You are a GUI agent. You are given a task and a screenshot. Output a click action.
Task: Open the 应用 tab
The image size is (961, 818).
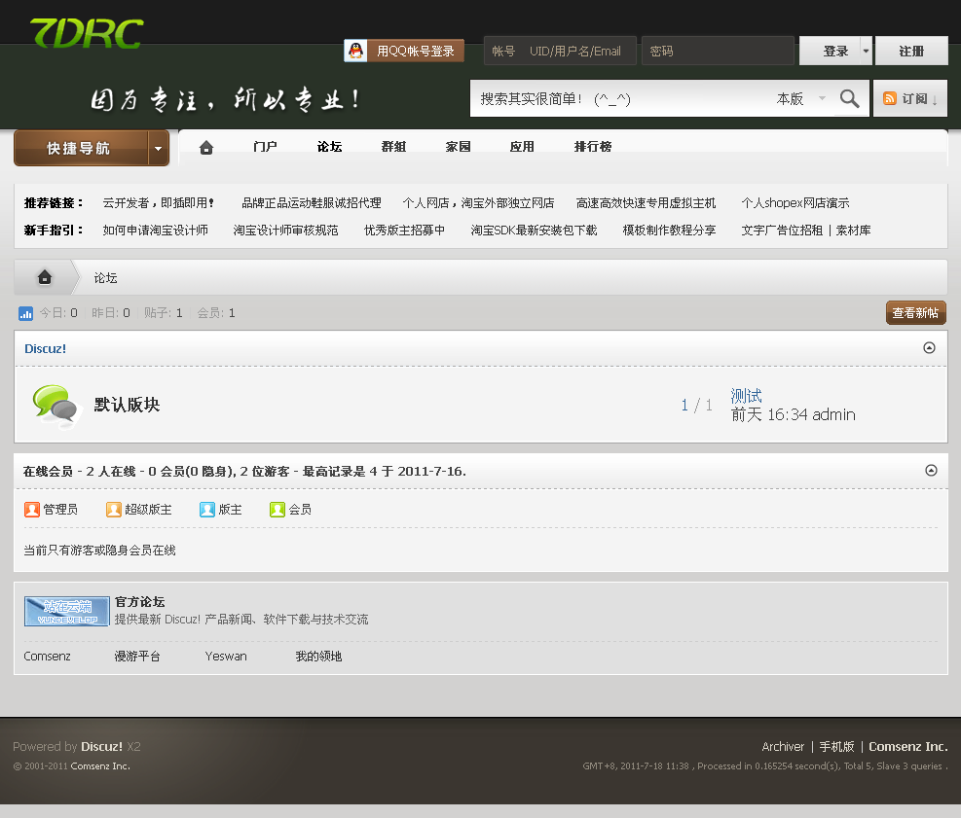tap(522, 147)
